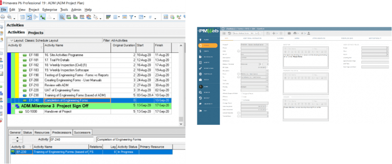The image size is (392, 164).
Task: Switch to Activity Network view icon
Action: click(x=36, y=17)
